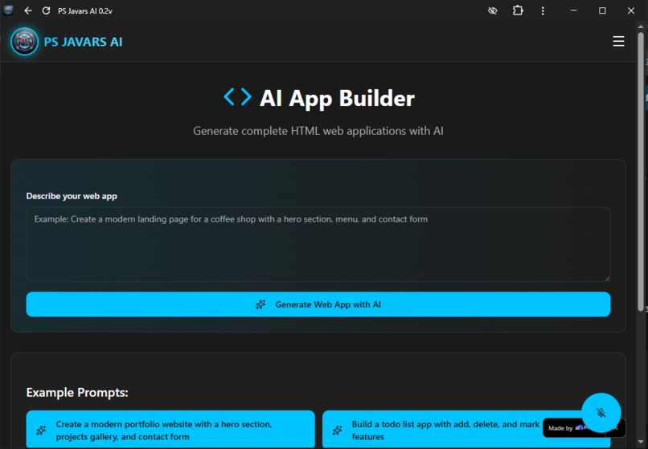Reload the PS Javars AI app
648x449 pixels.
pos(46,10)
